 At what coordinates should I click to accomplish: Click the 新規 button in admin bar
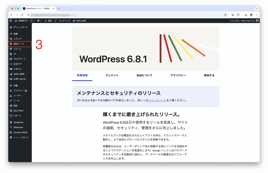[48, 21]
